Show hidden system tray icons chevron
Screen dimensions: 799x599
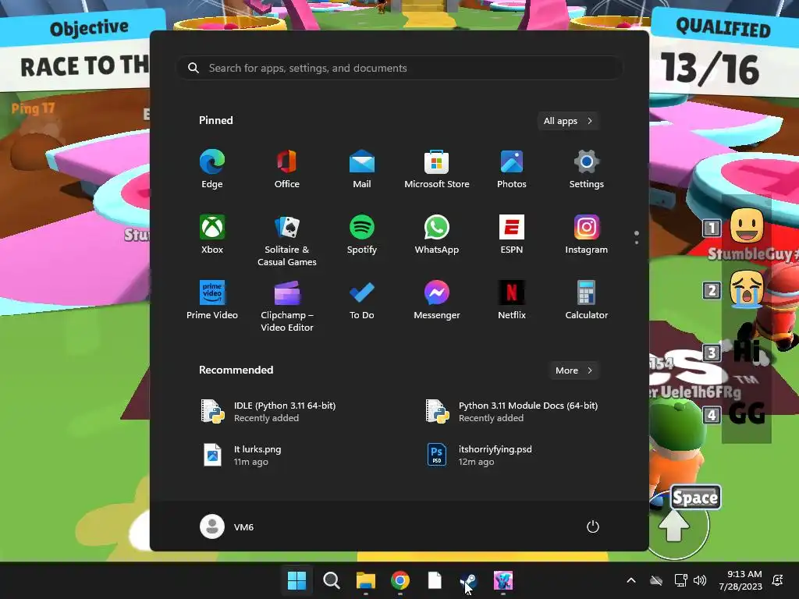click(x=630, y=580)
